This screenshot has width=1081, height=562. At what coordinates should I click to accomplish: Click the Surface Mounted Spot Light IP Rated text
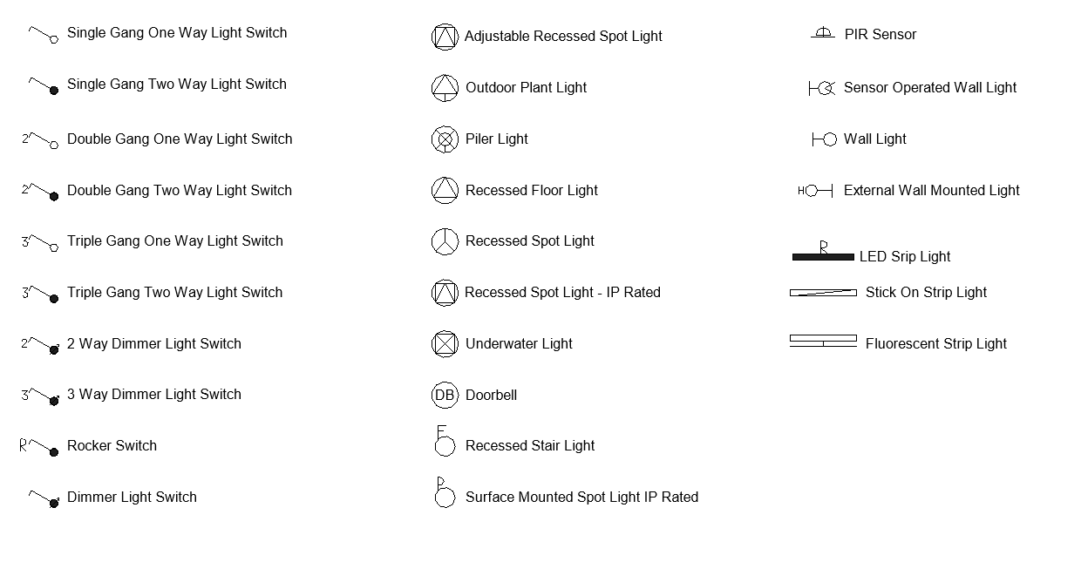[x=581, y=498]
